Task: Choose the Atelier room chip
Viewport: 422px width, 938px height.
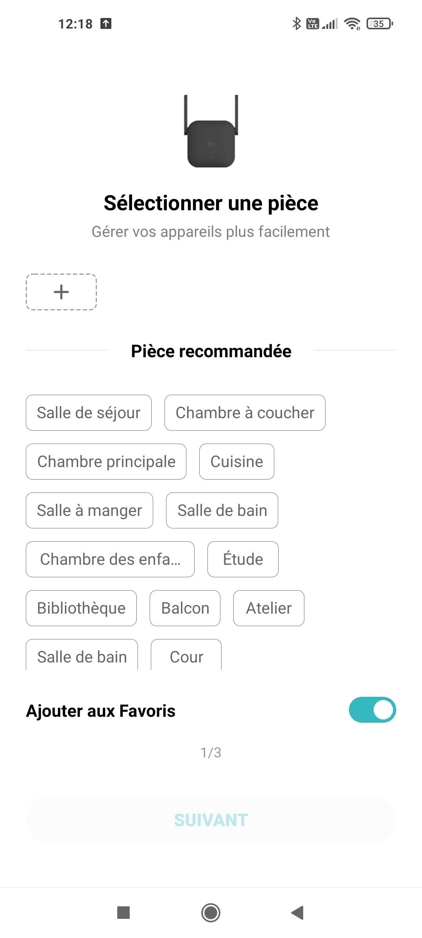Action: [x=268, y=608]
